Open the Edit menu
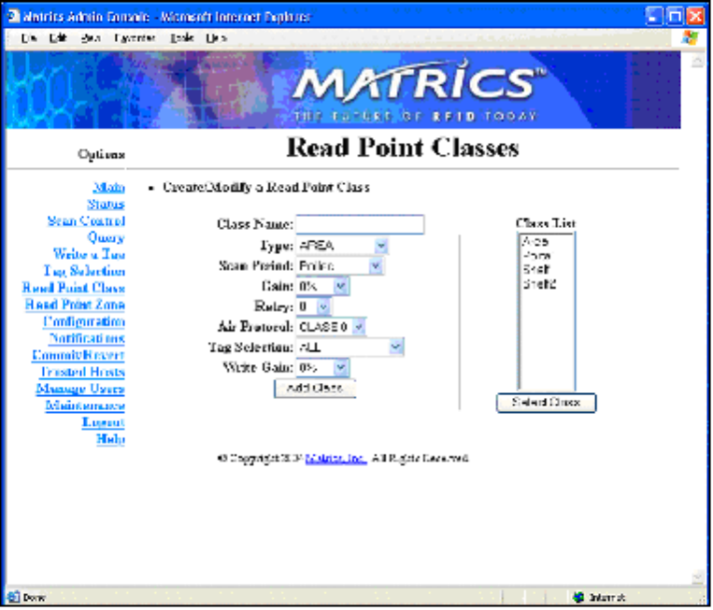Image resolution: width=713 pixels, height=610 pixels. 58,38
